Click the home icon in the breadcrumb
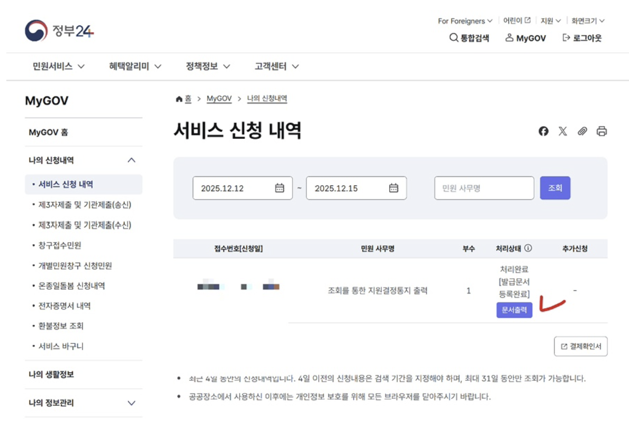Screen dimensions: 629x444 (x=179, y=98)
